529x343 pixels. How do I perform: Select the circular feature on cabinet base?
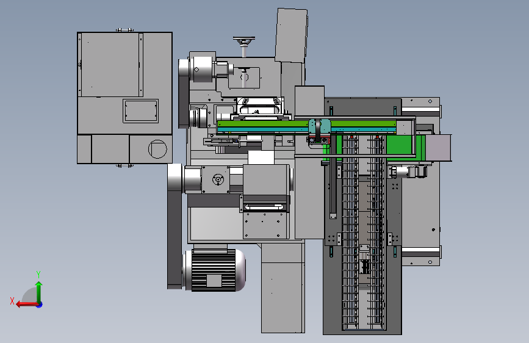point(157,149)
